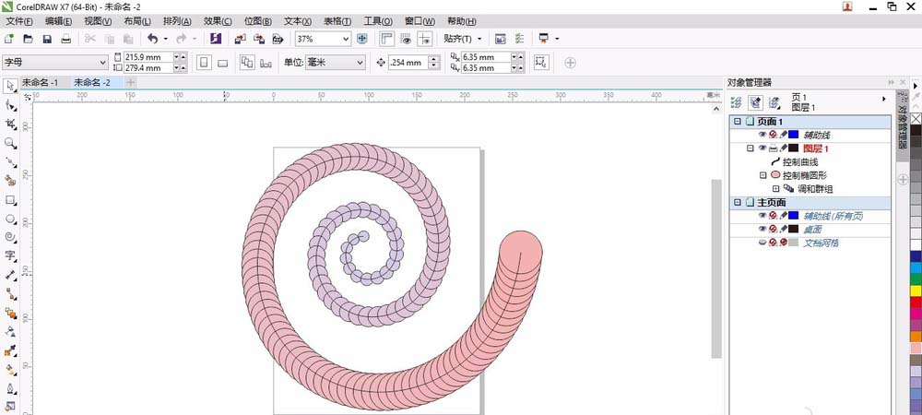This screenshot has width=922, height=415.
Task: Open the 位图(B) menu
Action: (257, 21)
